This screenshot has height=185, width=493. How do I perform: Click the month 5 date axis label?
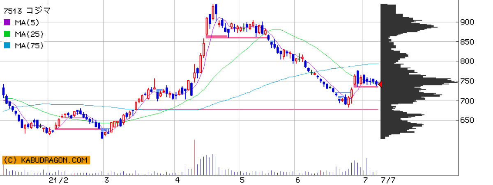click(x=242, y=180)
